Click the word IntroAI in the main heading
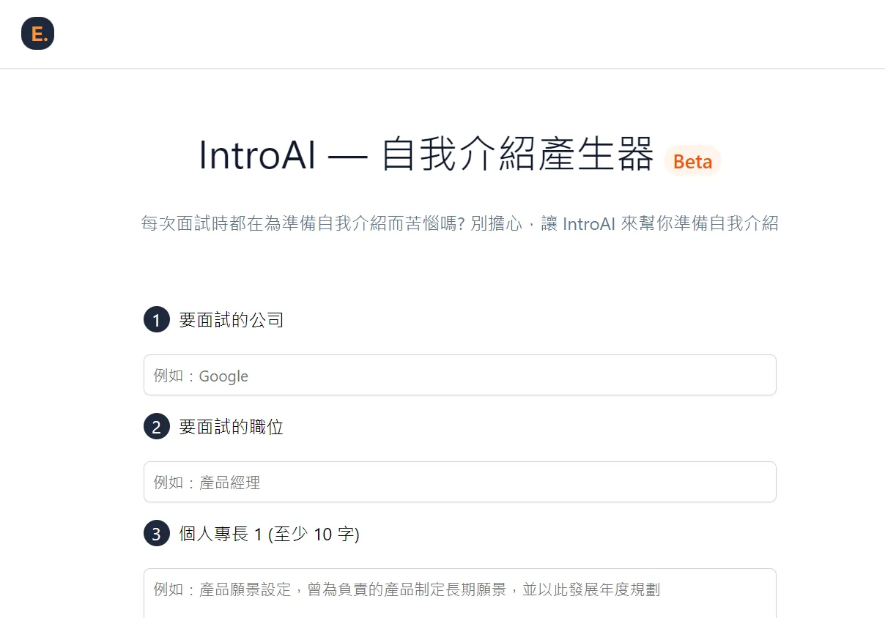Viewport: 885px width, 618px height. (x=257, y=155)
